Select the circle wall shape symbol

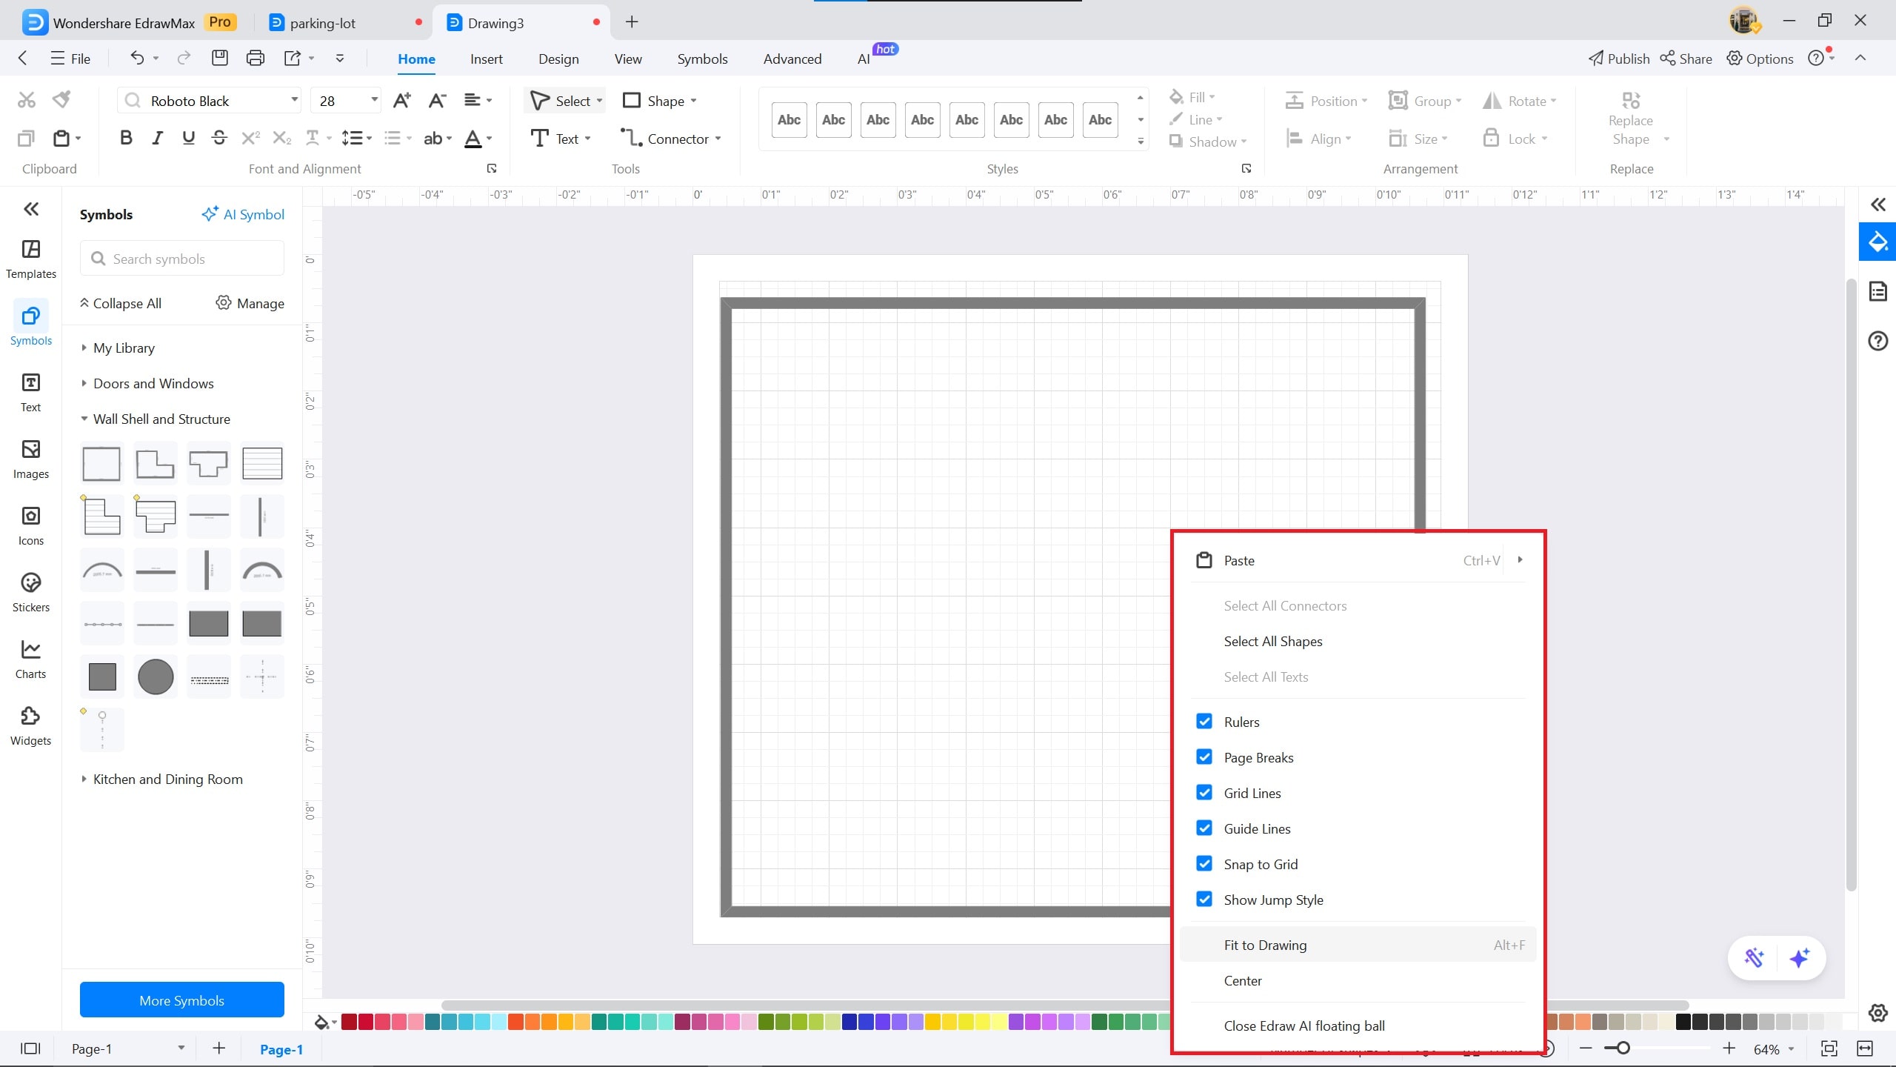click(156, 677)
